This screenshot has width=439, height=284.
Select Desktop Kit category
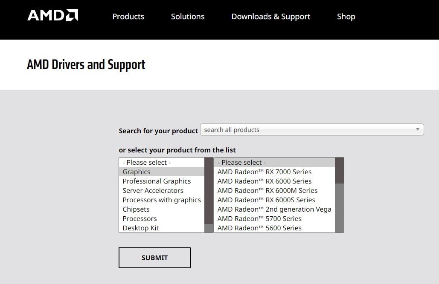point(162,228)
